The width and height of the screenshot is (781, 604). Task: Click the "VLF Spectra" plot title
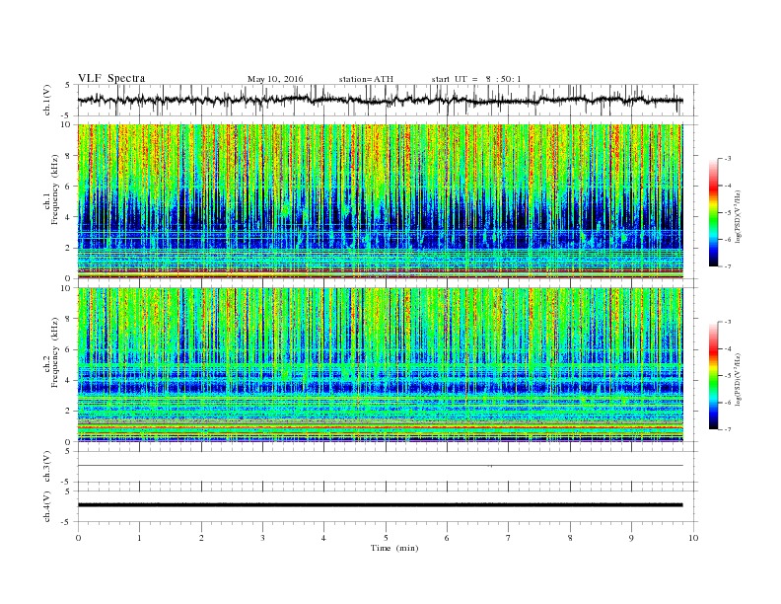pyautogui.click(x=111, y=78)
